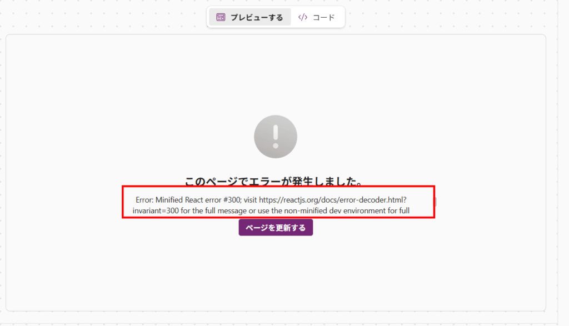Click the dotted canvas right of コード tab

coord(445,17)
